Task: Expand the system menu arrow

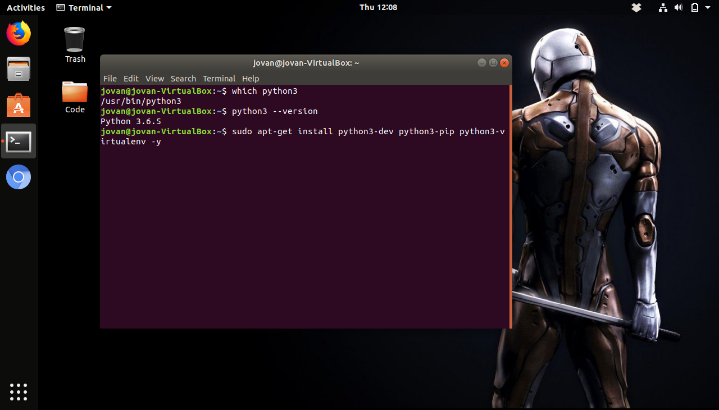Action: pyautogui.click(x=708, y=8)
